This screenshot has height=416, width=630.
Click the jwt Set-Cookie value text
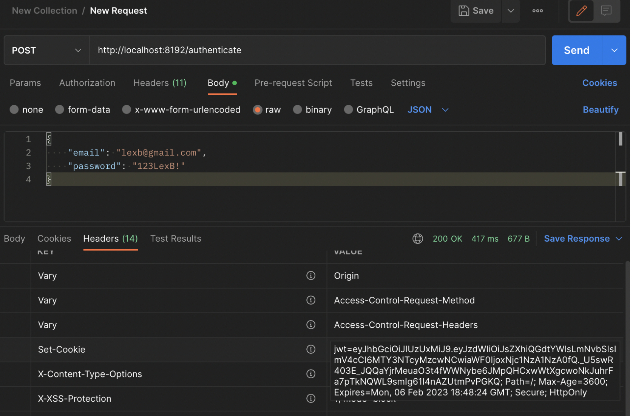tap(475, 371)
